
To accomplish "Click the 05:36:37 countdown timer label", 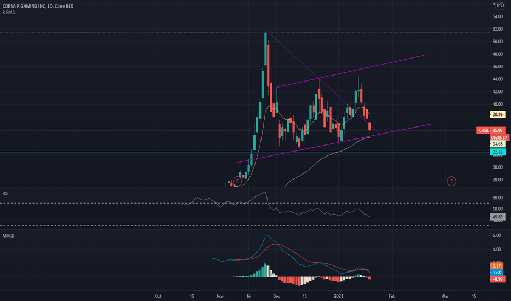I will tap(499, 138).
